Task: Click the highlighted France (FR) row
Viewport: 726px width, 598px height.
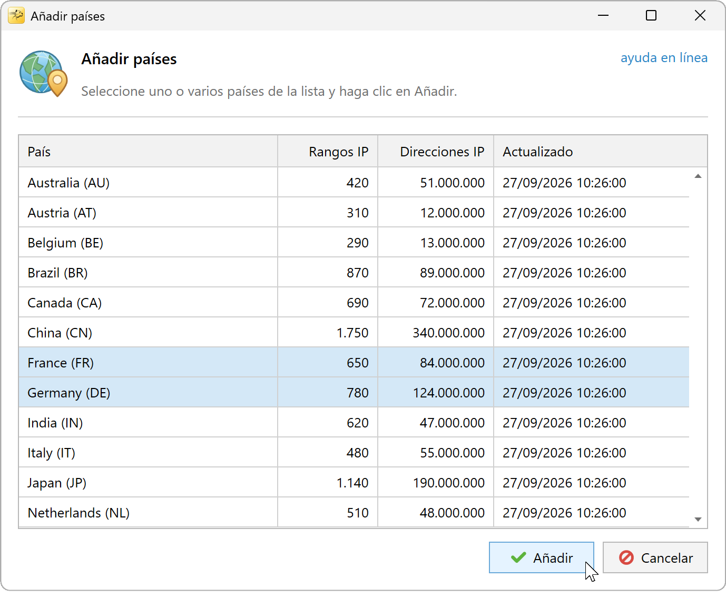Action: 354,363
